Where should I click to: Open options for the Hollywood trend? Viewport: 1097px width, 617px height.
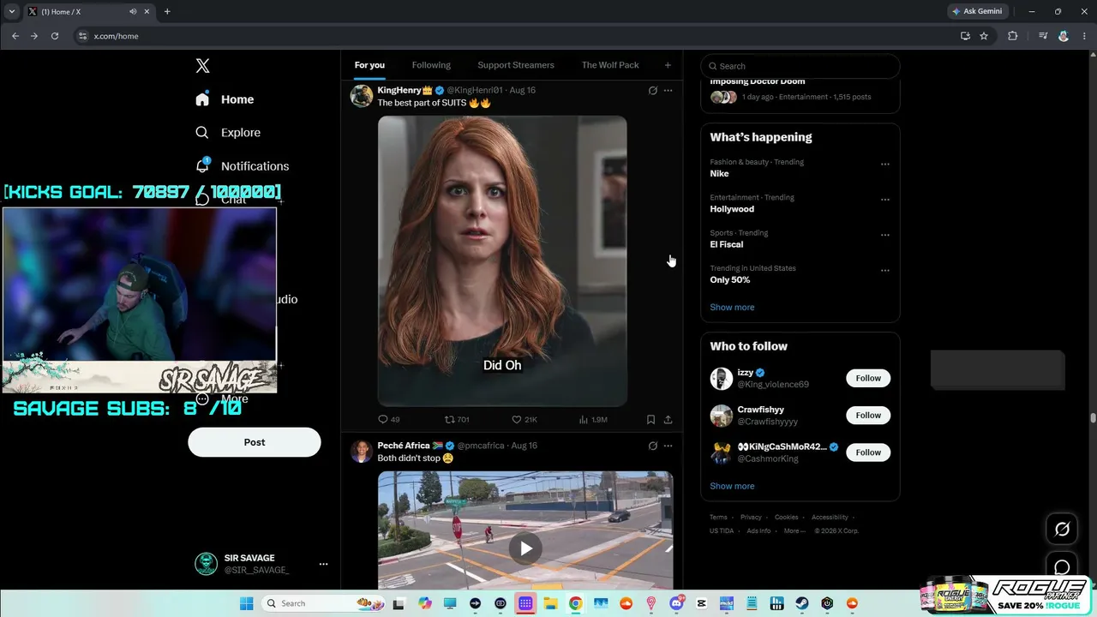885,200
